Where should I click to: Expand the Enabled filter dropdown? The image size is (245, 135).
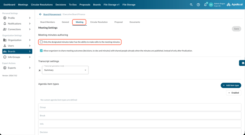234,93
